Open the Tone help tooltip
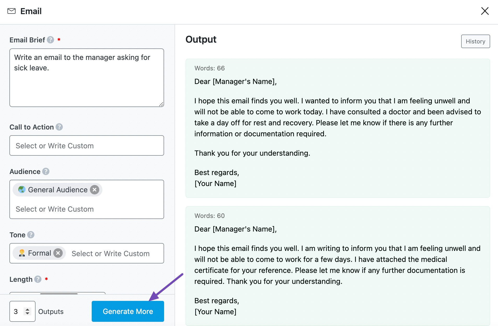Screen dimensions: 498x326 click(x=30, y=235)
